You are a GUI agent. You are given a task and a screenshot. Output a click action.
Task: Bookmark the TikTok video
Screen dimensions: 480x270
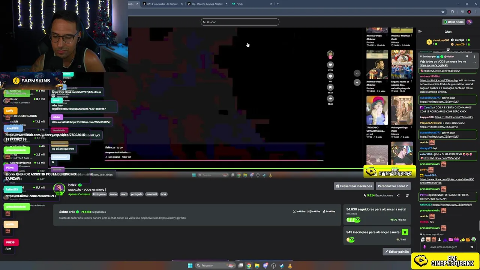click(330, 87)
